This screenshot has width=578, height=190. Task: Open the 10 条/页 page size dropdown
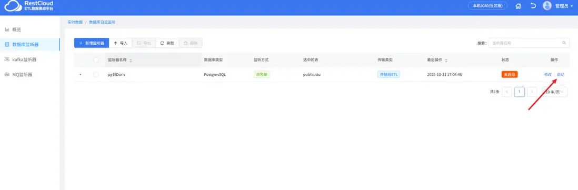click(554, 92)
